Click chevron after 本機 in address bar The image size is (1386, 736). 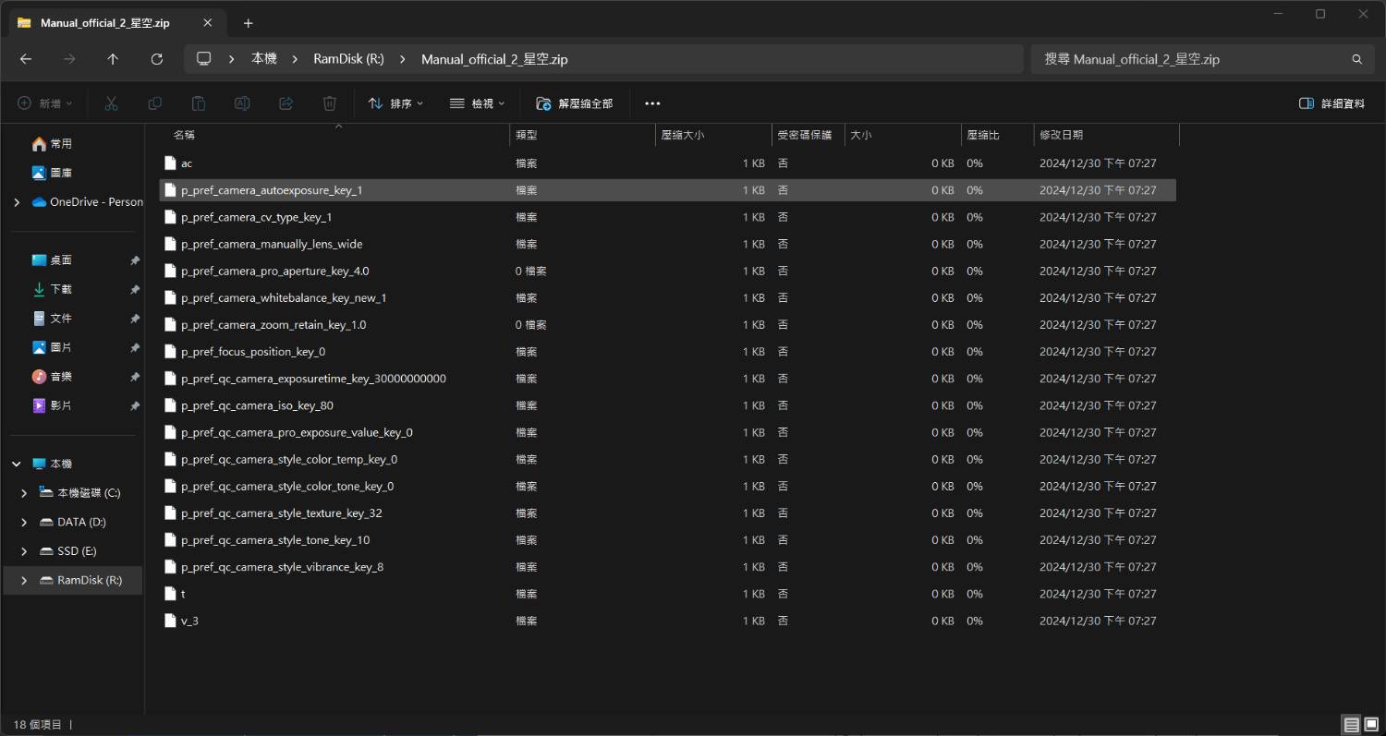coord(295,59)
